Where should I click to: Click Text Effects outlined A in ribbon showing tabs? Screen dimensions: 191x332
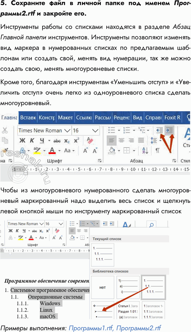(22, 150)
